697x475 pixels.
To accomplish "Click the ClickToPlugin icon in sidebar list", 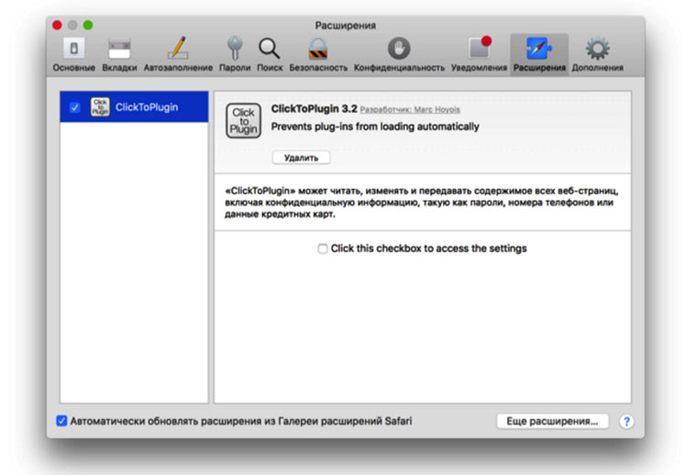I will (100, 107).
